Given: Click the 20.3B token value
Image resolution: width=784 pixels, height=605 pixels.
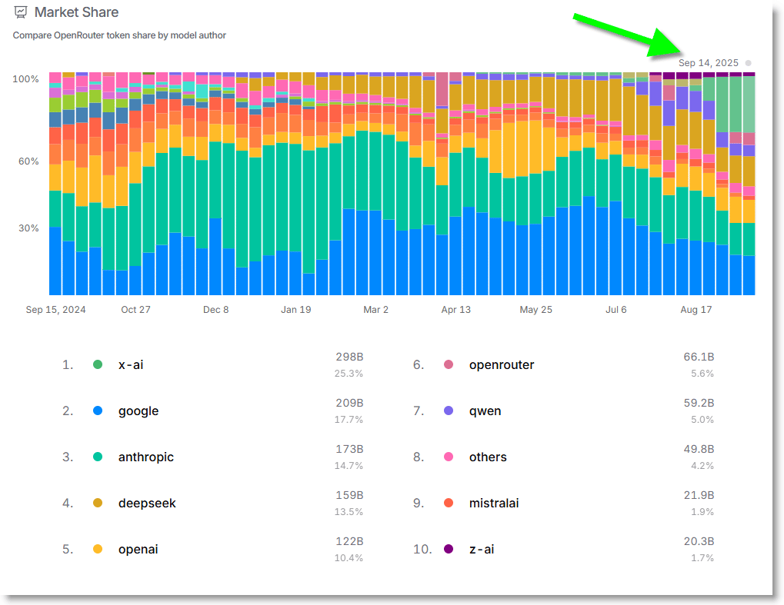Looking at the screenshot, I should coord(699,541).
